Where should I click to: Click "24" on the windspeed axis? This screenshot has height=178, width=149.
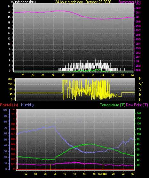[x=9, y=6]
